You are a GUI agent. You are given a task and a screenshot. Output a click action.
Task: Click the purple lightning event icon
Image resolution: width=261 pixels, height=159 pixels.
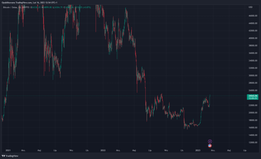pyautogui.click(x=210, y=141)
